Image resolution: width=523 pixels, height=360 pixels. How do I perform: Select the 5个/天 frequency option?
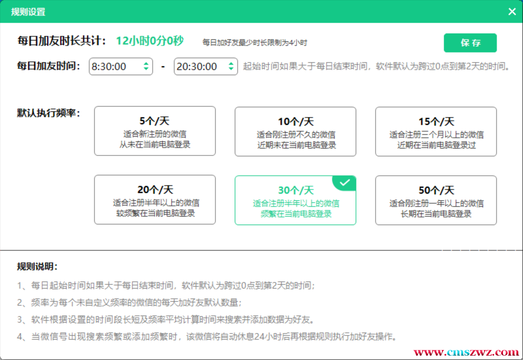(155, 131)
